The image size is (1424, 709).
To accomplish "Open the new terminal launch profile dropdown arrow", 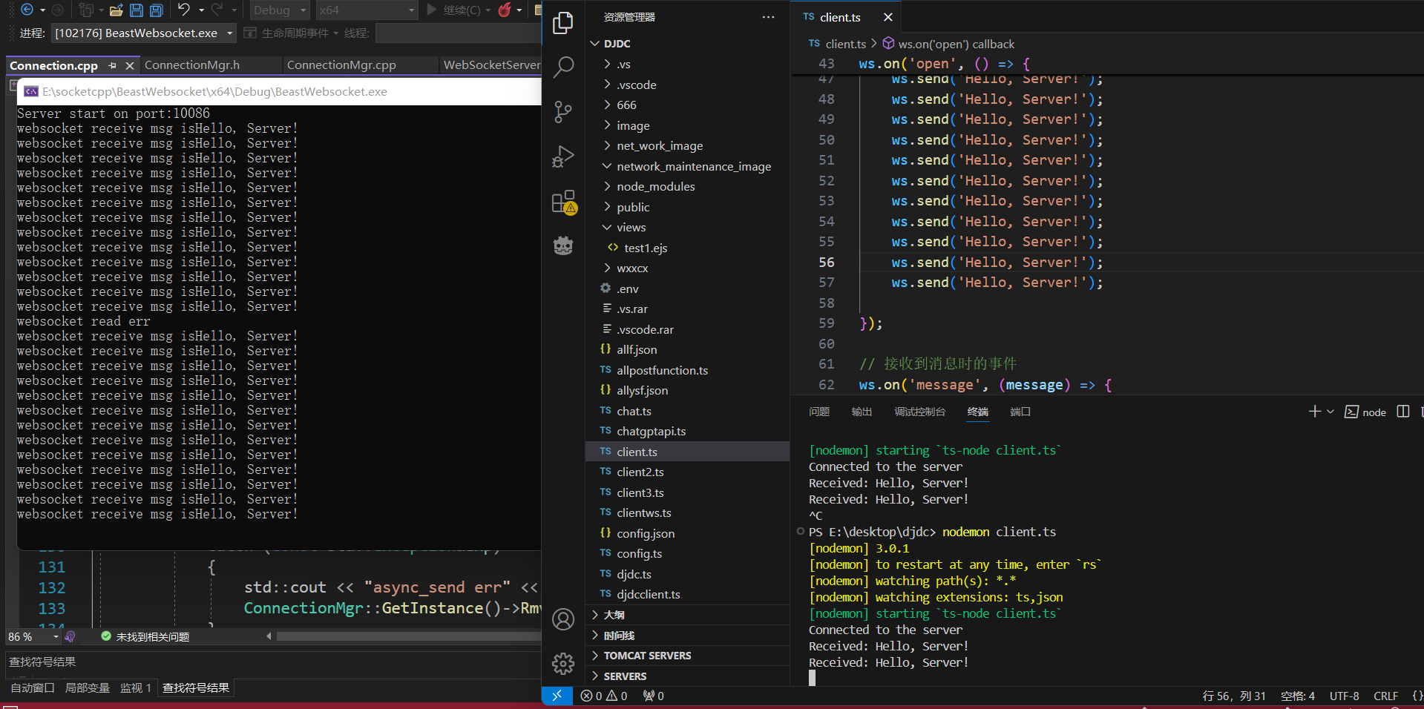I will (x=1331, y=412).
